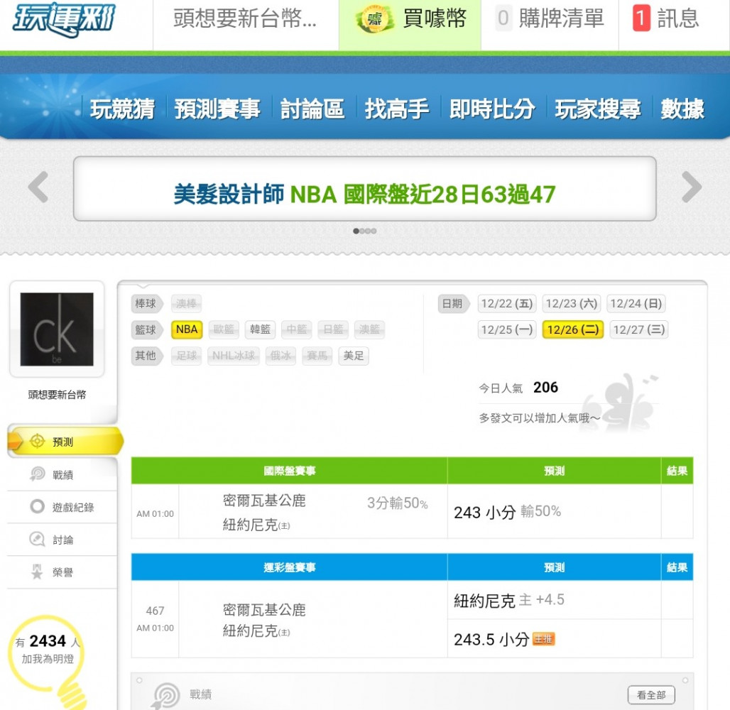Open 數據 in main navigation
This screenshot has height=710, width=730.
[682, 109]
